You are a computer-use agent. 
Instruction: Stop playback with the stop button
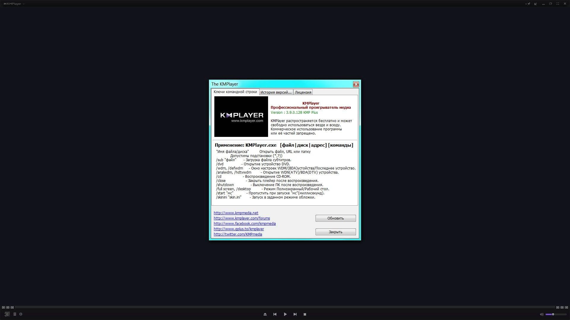click(305, 314)
